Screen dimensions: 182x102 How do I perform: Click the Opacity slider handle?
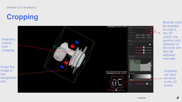(147, 84)
